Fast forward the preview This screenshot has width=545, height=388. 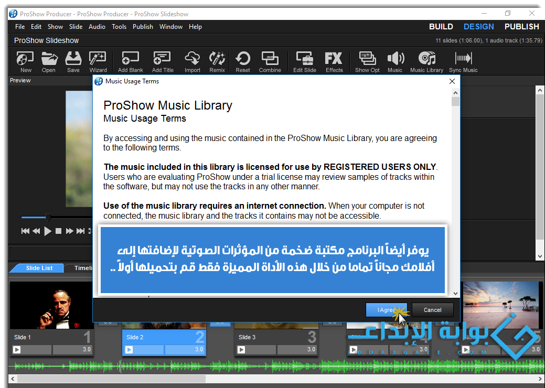[x=70, y=231]
